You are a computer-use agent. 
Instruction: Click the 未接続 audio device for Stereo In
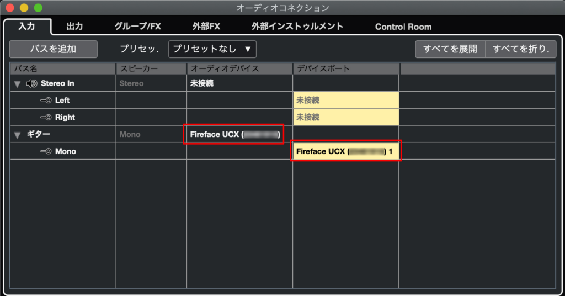pyautogui.click(x=202, y=83)
